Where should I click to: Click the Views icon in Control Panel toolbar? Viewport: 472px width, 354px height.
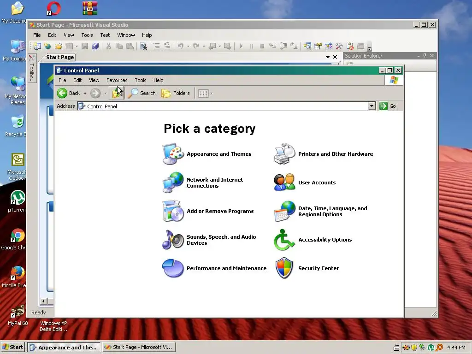click(203, 93)
